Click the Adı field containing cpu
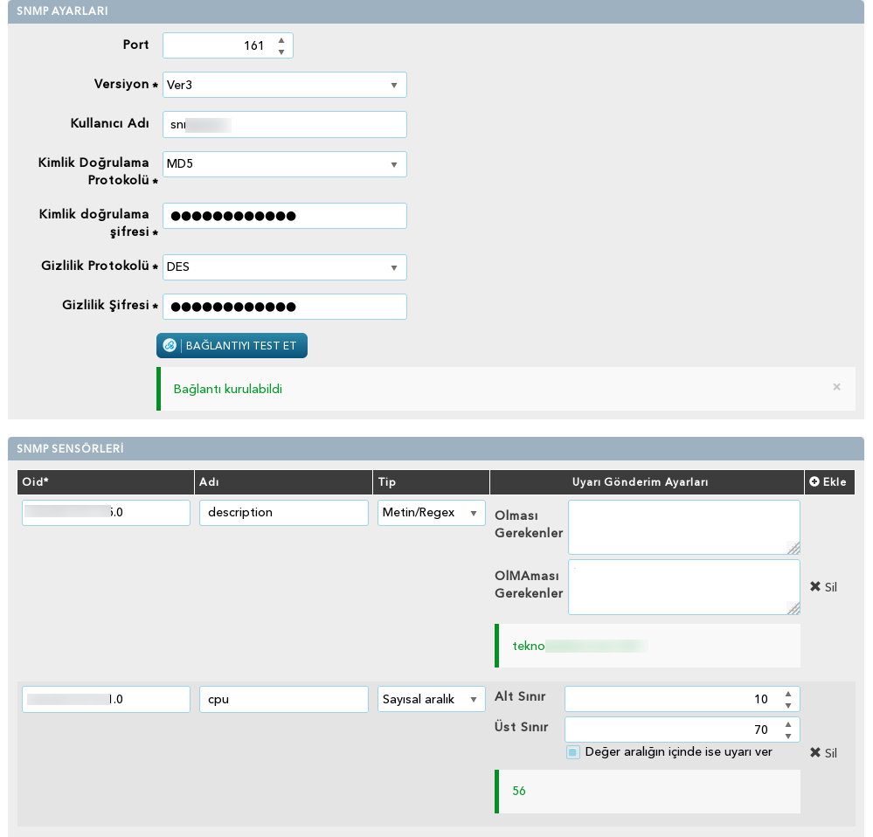Image resolution: width=873 pixels, height=837 pixels. click(284, 699)
